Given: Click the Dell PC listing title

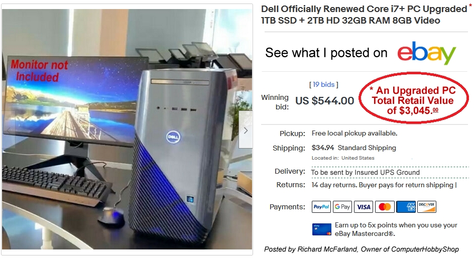Looking at the screenshot, I should tap(364, 15).
